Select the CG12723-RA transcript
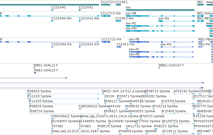Screen dimensions: 213x135 point(105,16)
